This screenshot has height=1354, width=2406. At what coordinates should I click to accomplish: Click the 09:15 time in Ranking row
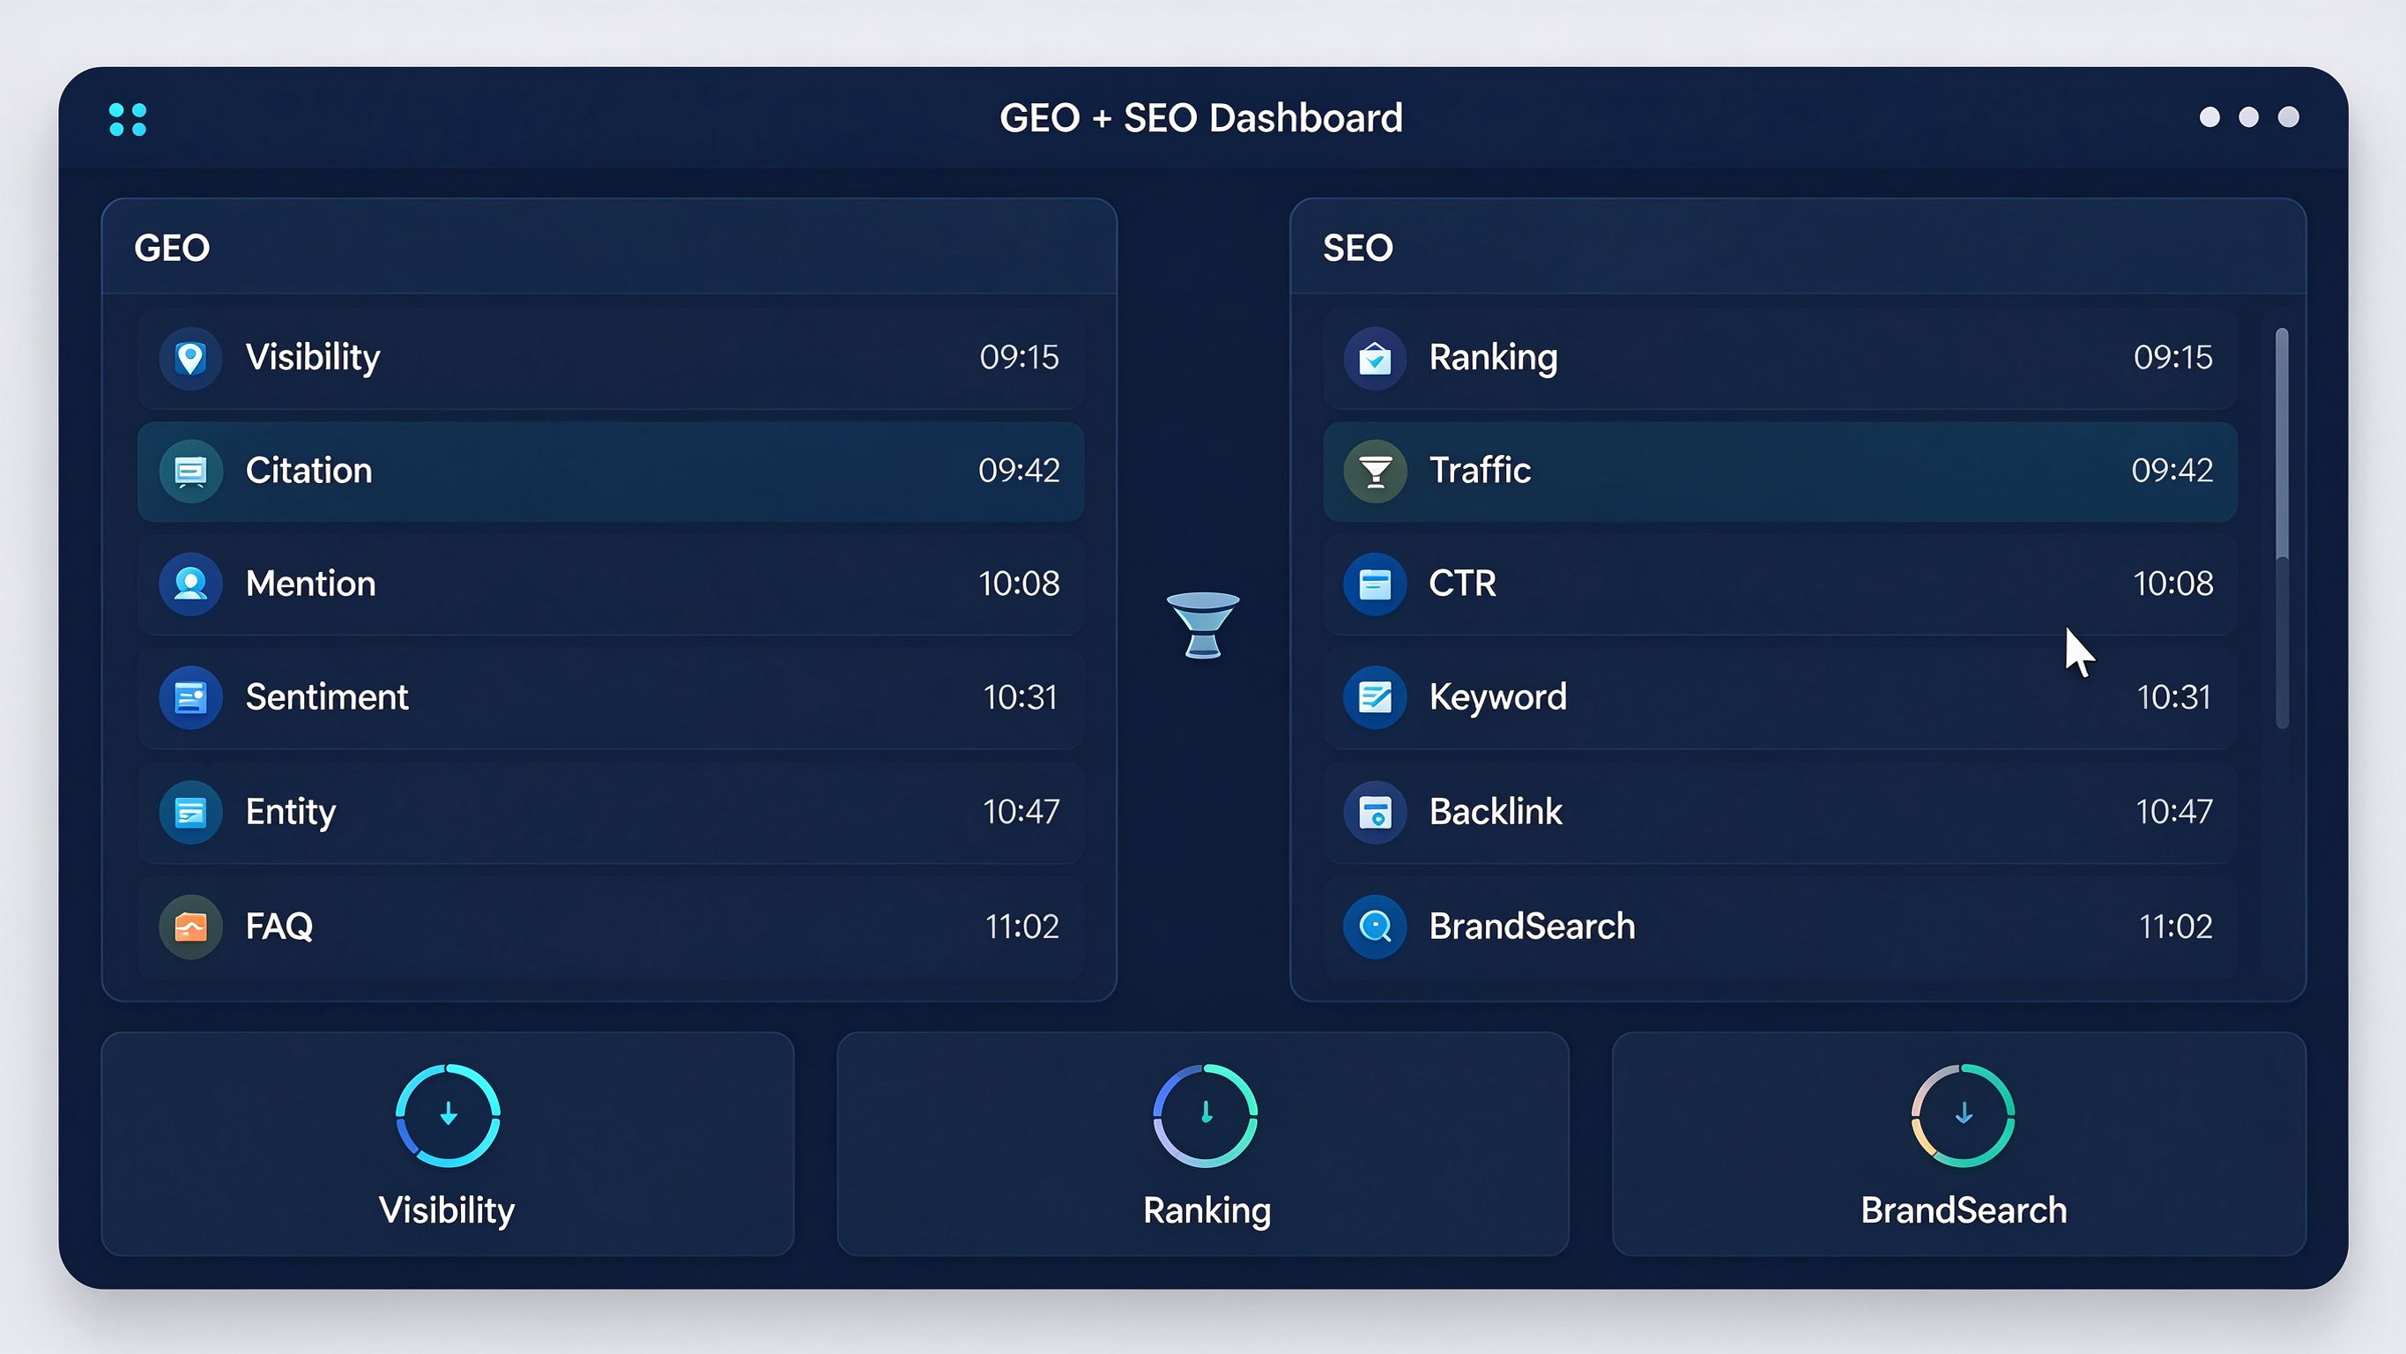(2173, 357)
